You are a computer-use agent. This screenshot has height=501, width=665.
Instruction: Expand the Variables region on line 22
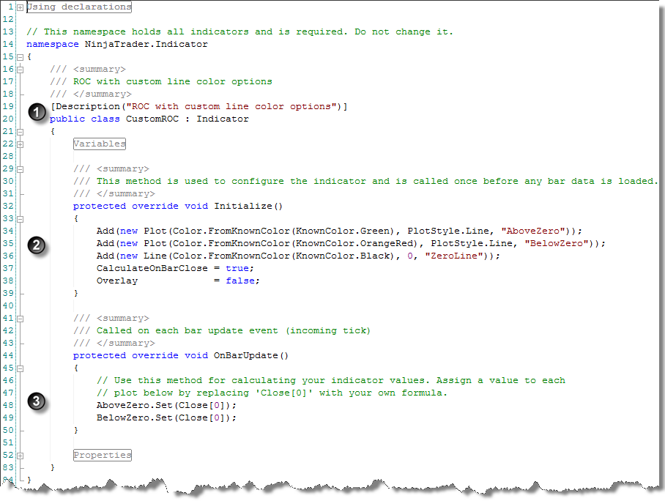pos(20,144)
